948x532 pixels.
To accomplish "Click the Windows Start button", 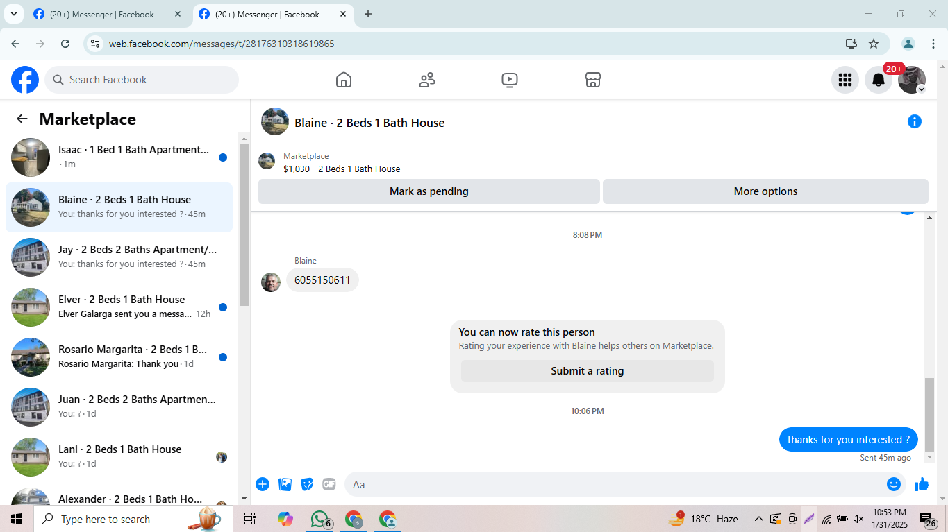I will pyautogui.click(x=17, y=519).
